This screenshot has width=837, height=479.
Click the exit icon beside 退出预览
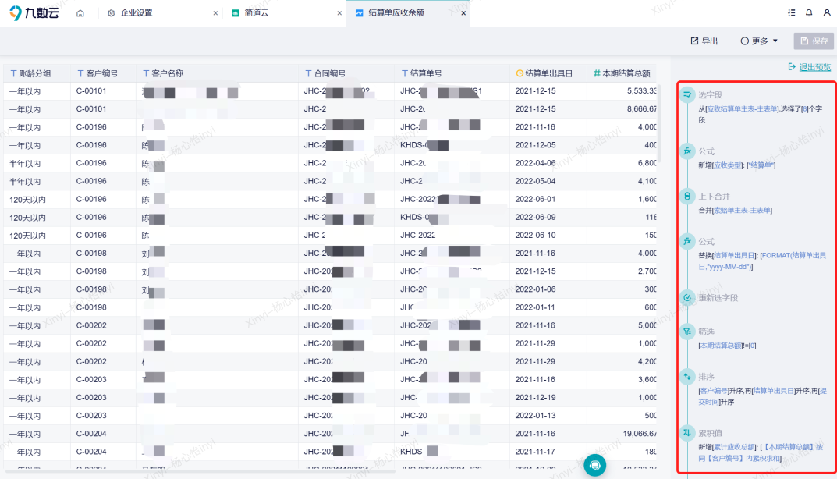coord(793,67)
